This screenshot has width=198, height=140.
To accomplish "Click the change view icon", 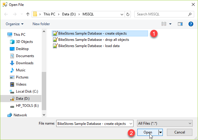I will pos(164,24).
